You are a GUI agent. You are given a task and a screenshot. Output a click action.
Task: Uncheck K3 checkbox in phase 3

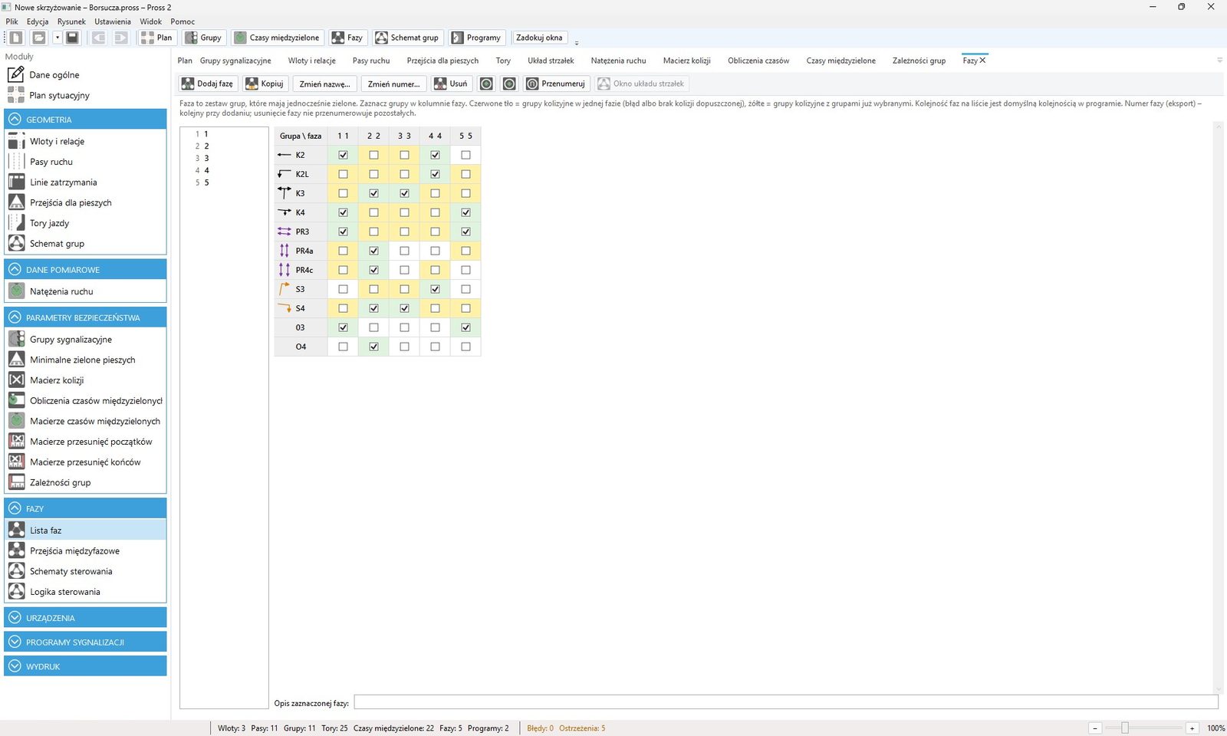coord(404,193)
